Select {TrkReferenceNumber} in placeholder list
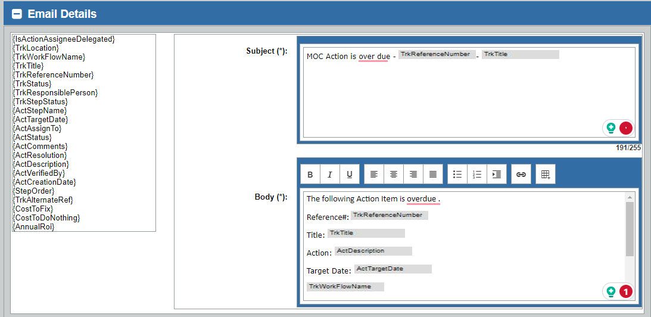The image size is (651, 317). (54, 74)
